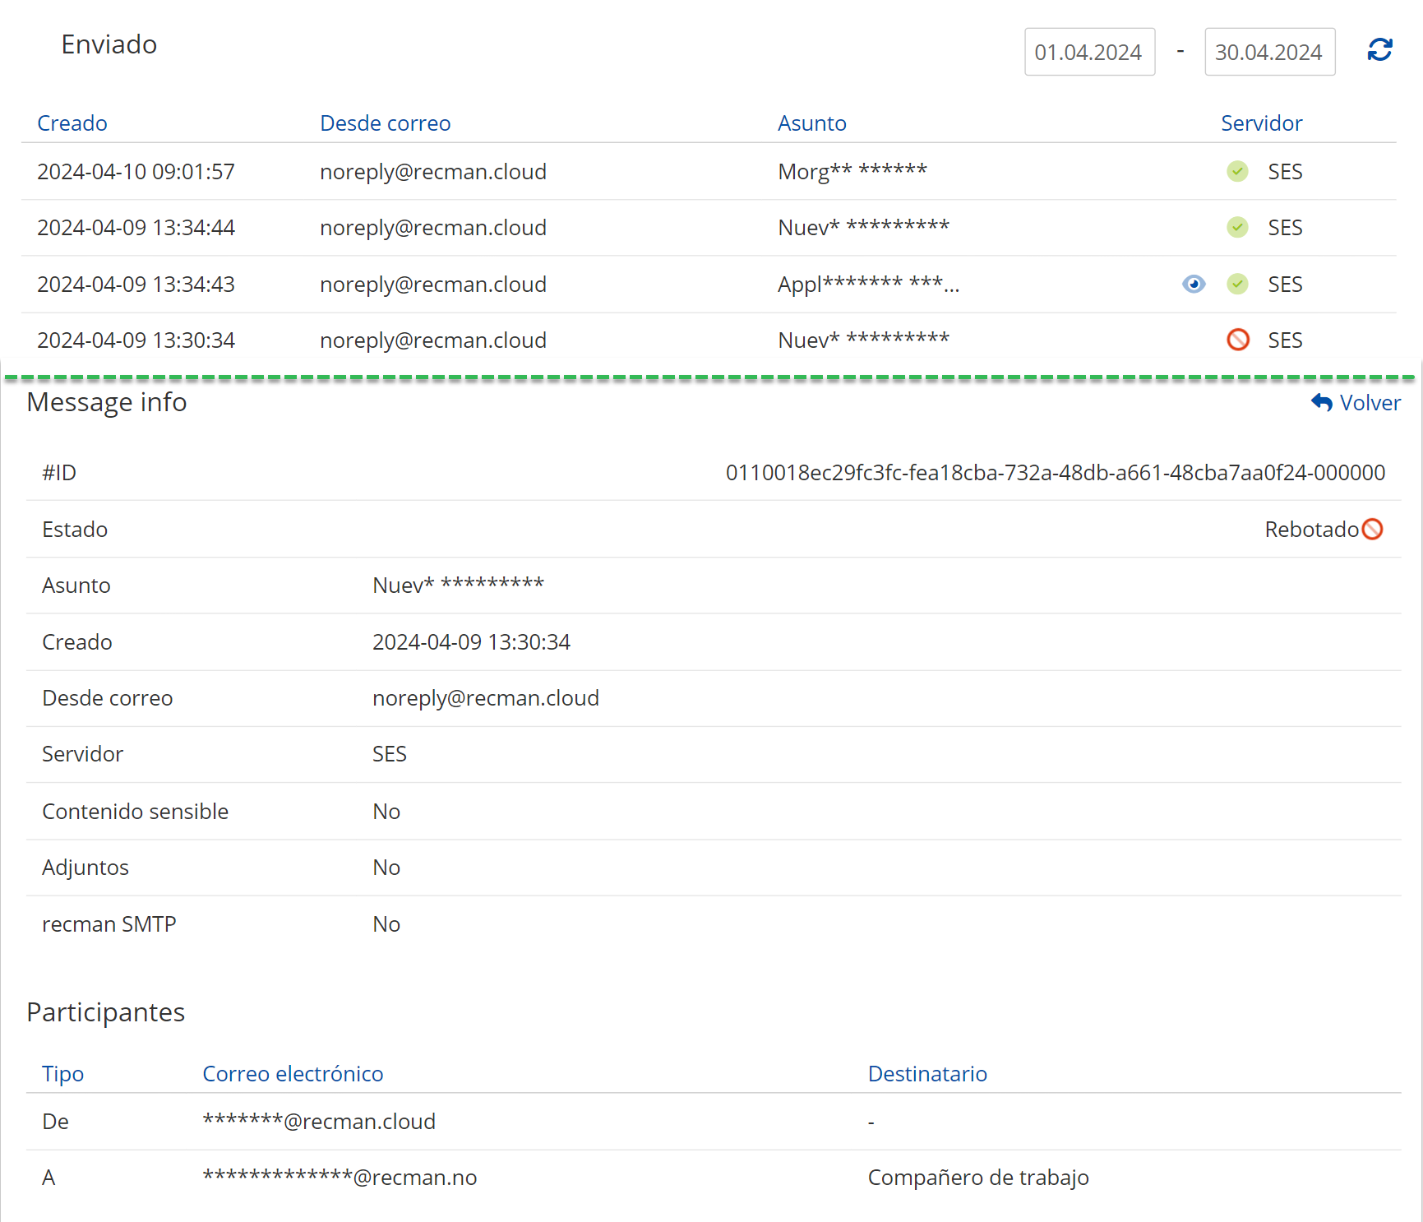
Task: Click the eye opened icon on Appl row
Action: [x=1194, y=284]
